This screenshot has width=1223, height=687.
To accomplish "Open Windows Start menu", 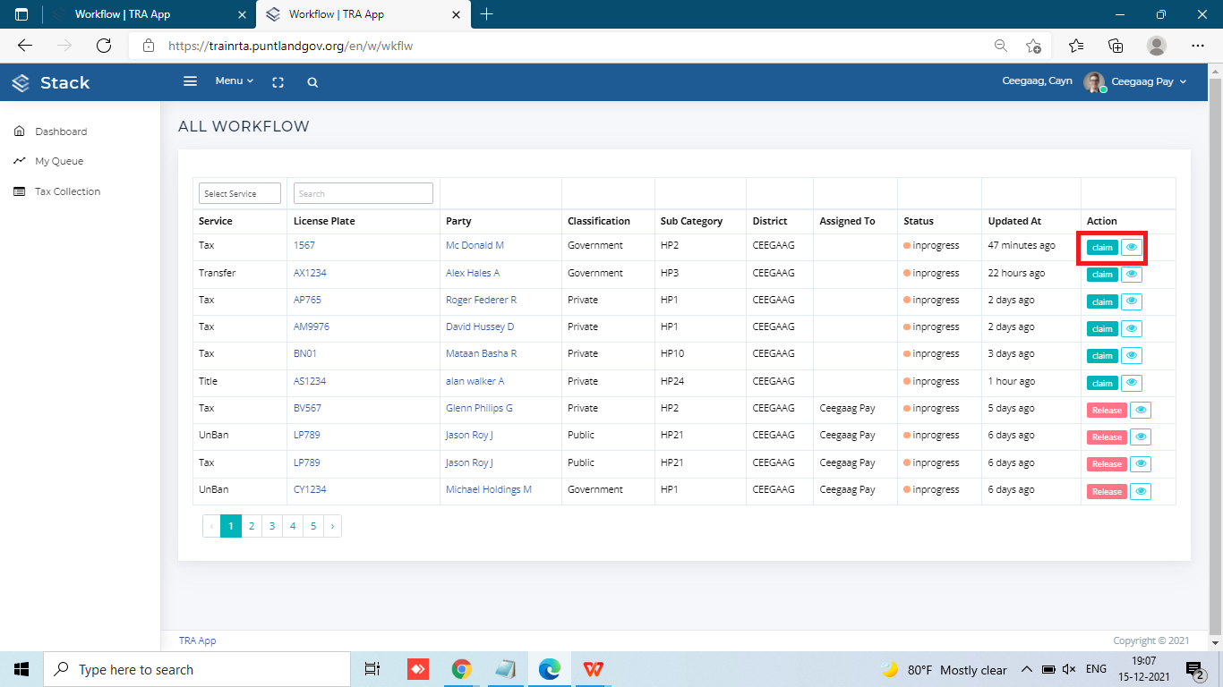I will (x=21, y=669).
